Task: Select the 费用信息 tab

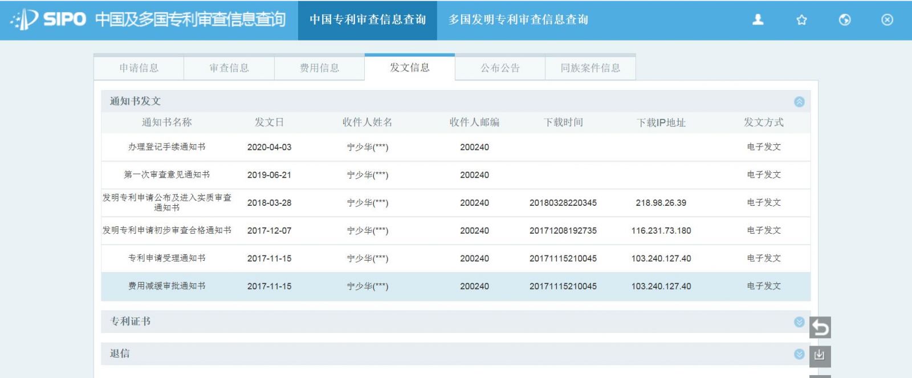Action: tap(319, 68)
